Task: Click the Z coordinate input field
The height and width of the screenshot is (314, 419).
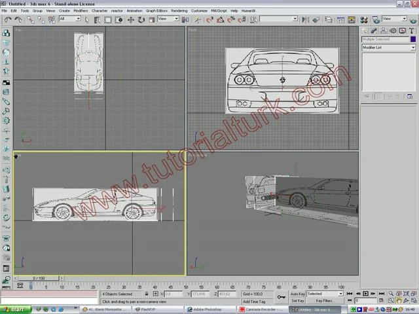Action: point(227,294)
